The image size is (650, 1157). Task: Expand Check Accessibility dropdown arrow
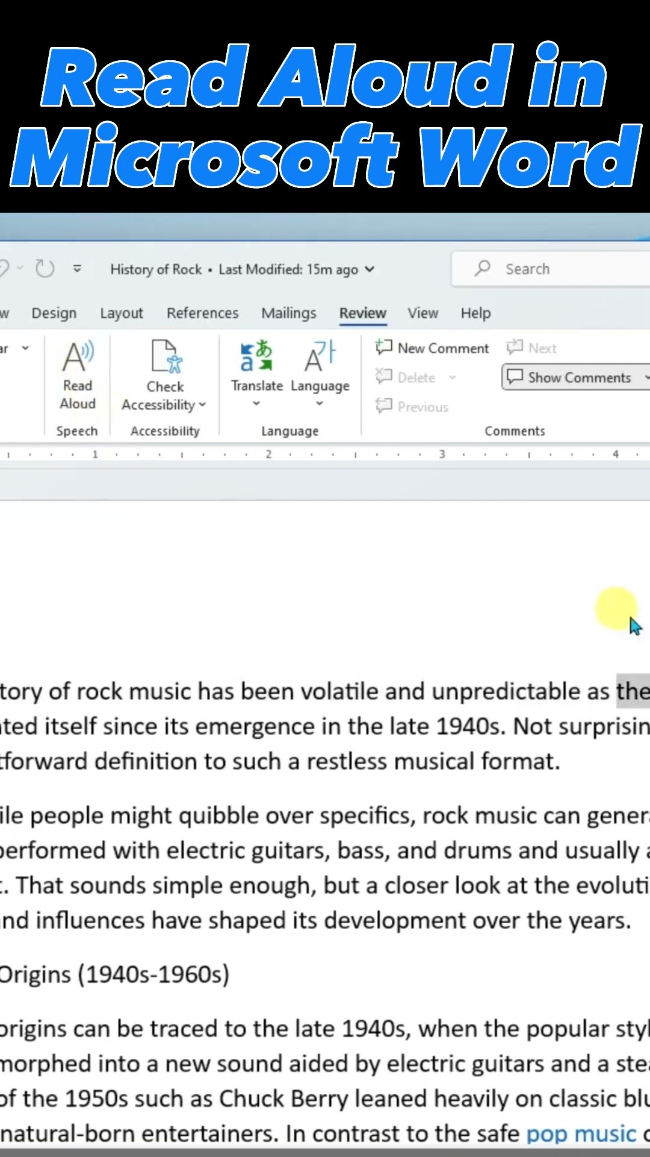[202, 405]
